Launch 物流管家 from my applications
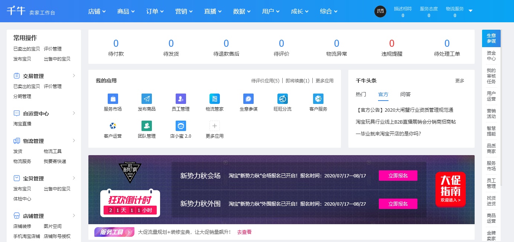 pos(214,98)
